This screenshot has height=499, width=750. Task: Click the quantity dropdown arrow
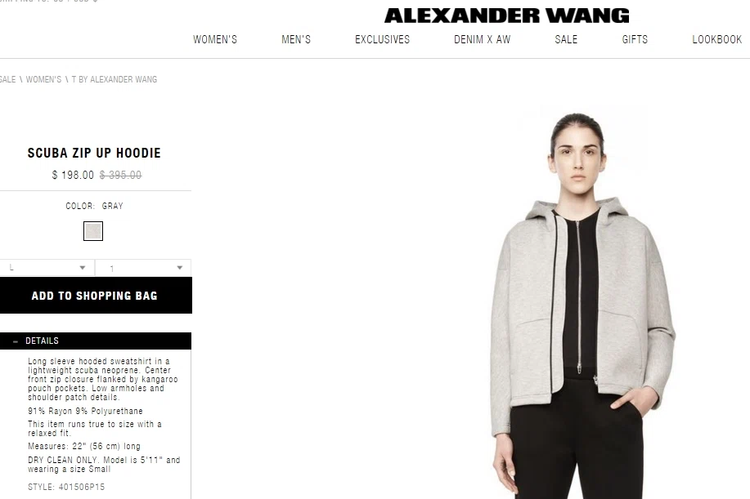(x=180, y=268)
